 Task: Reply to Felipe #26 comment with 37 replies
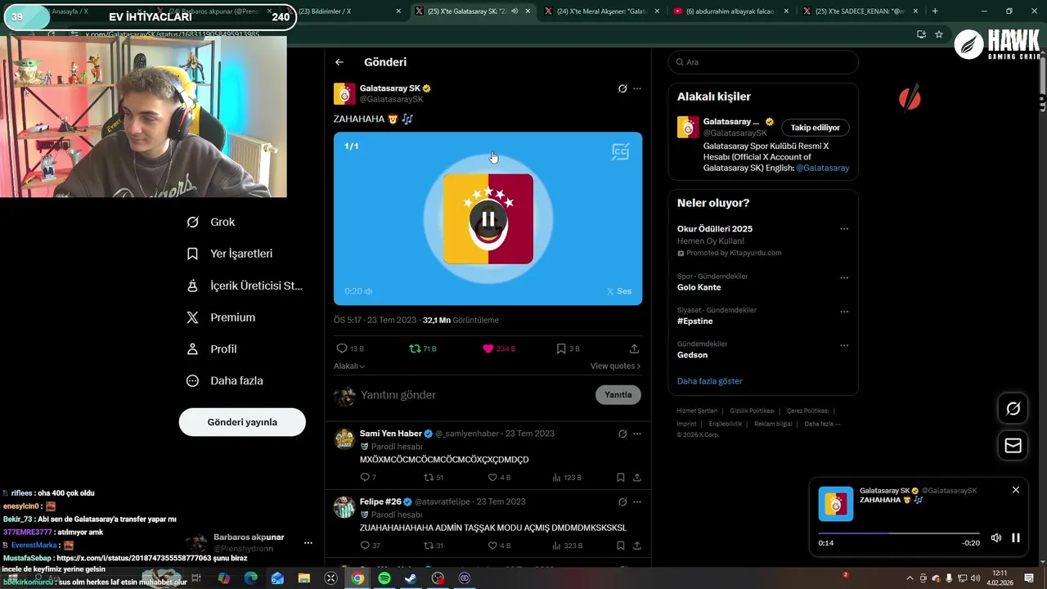[x=370, y=546]
